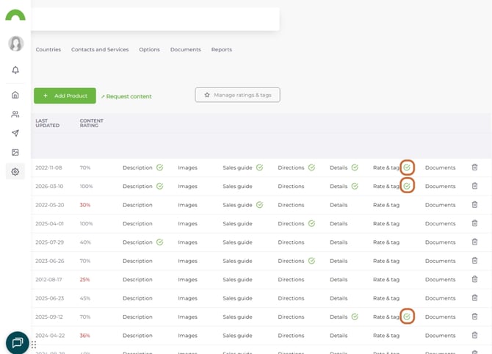Click the paper plane send icon
The height and width of the screenshot is (354, 492).
click(x=15, y=133)
